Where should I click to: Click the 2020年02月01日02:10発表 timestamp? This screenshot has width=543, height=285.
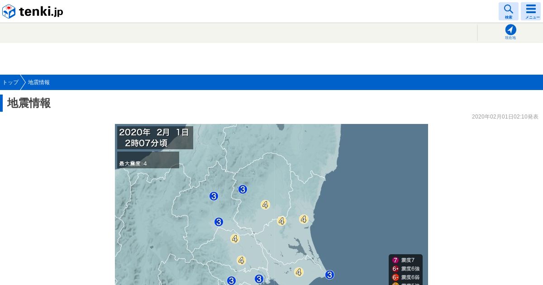pyautogui.click(x=505, y=117)
